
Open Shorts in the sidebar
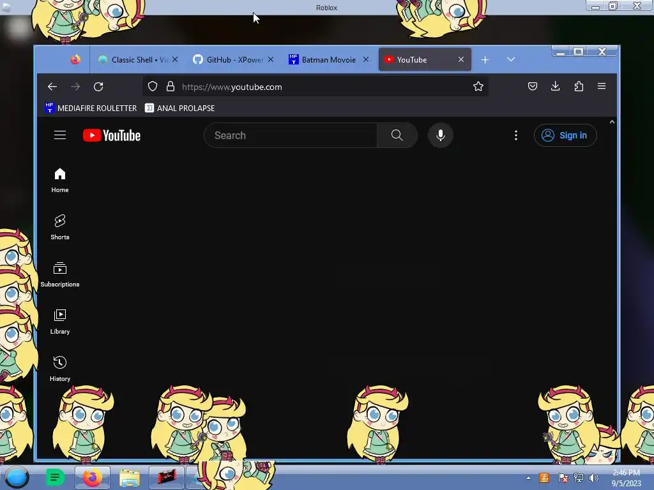60,227
